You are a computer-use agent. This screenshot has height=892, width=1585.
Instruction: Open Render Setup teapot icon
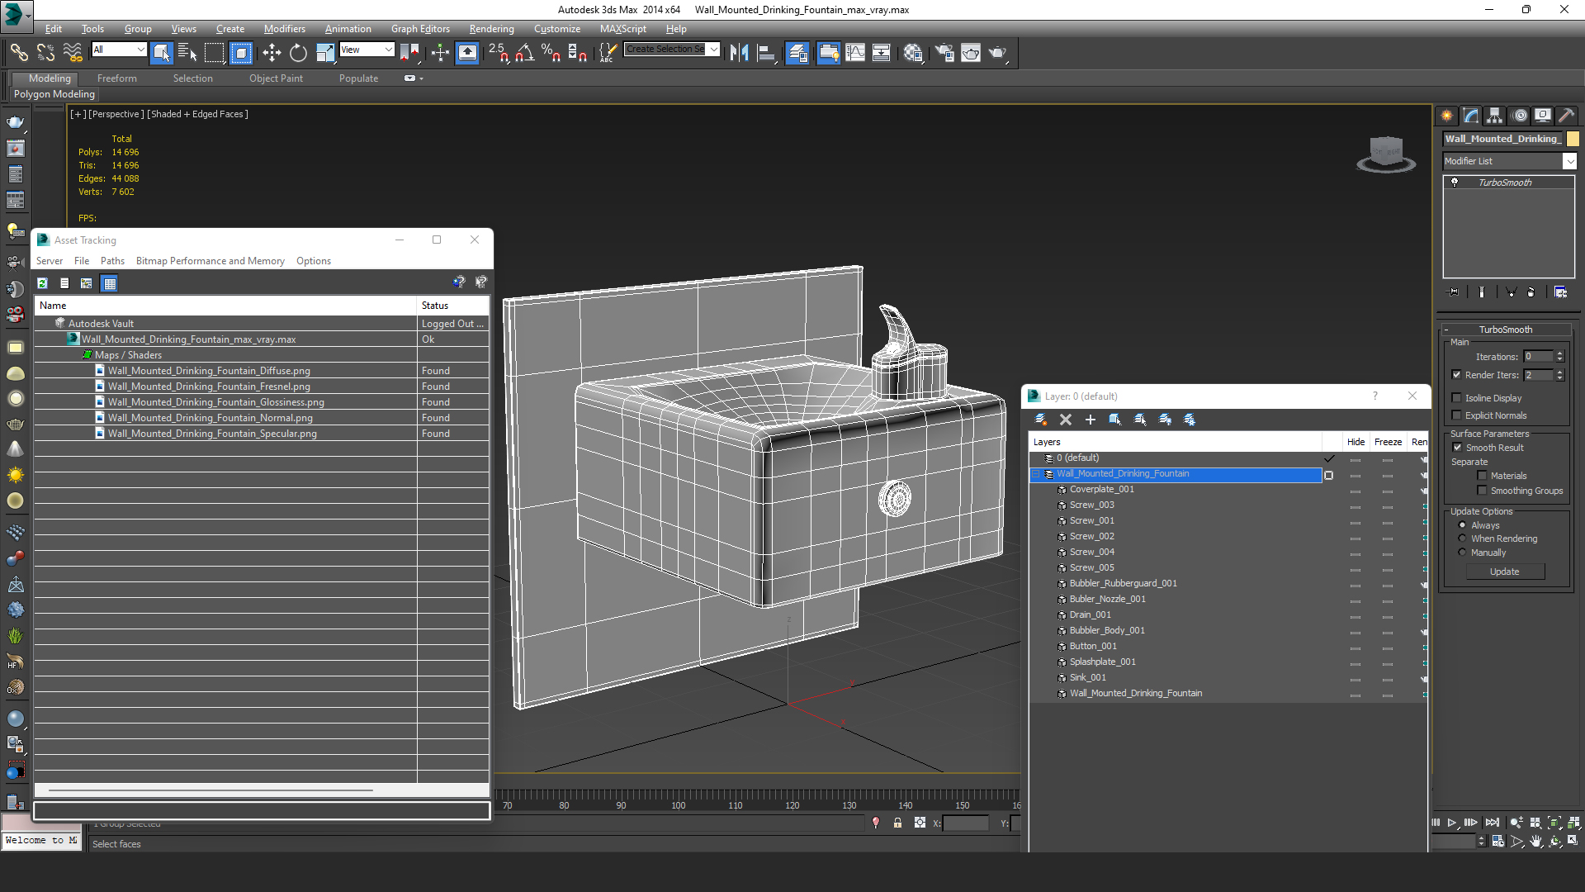[x=944, y=53]
